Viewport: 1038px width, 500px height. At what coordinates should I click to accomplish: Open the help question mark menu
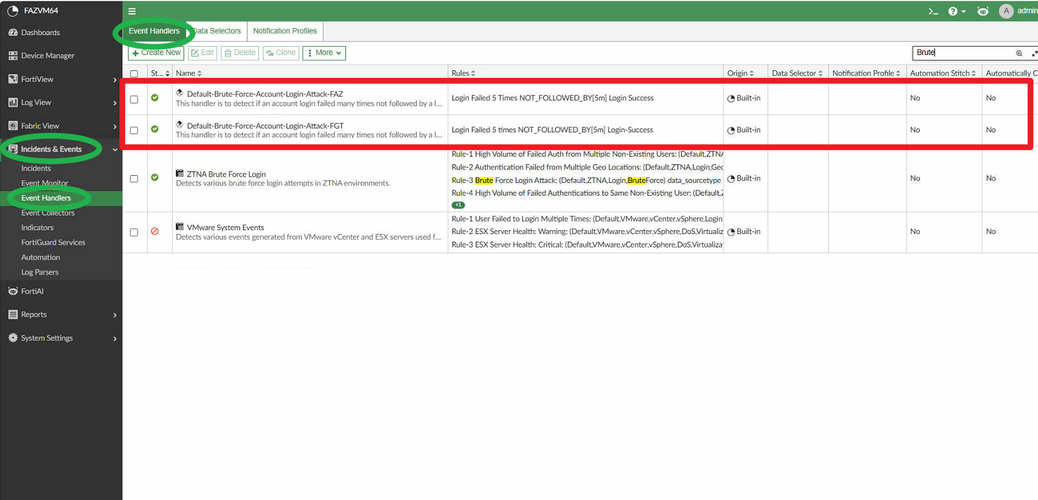pyautogui.click(x=953, y=11)
